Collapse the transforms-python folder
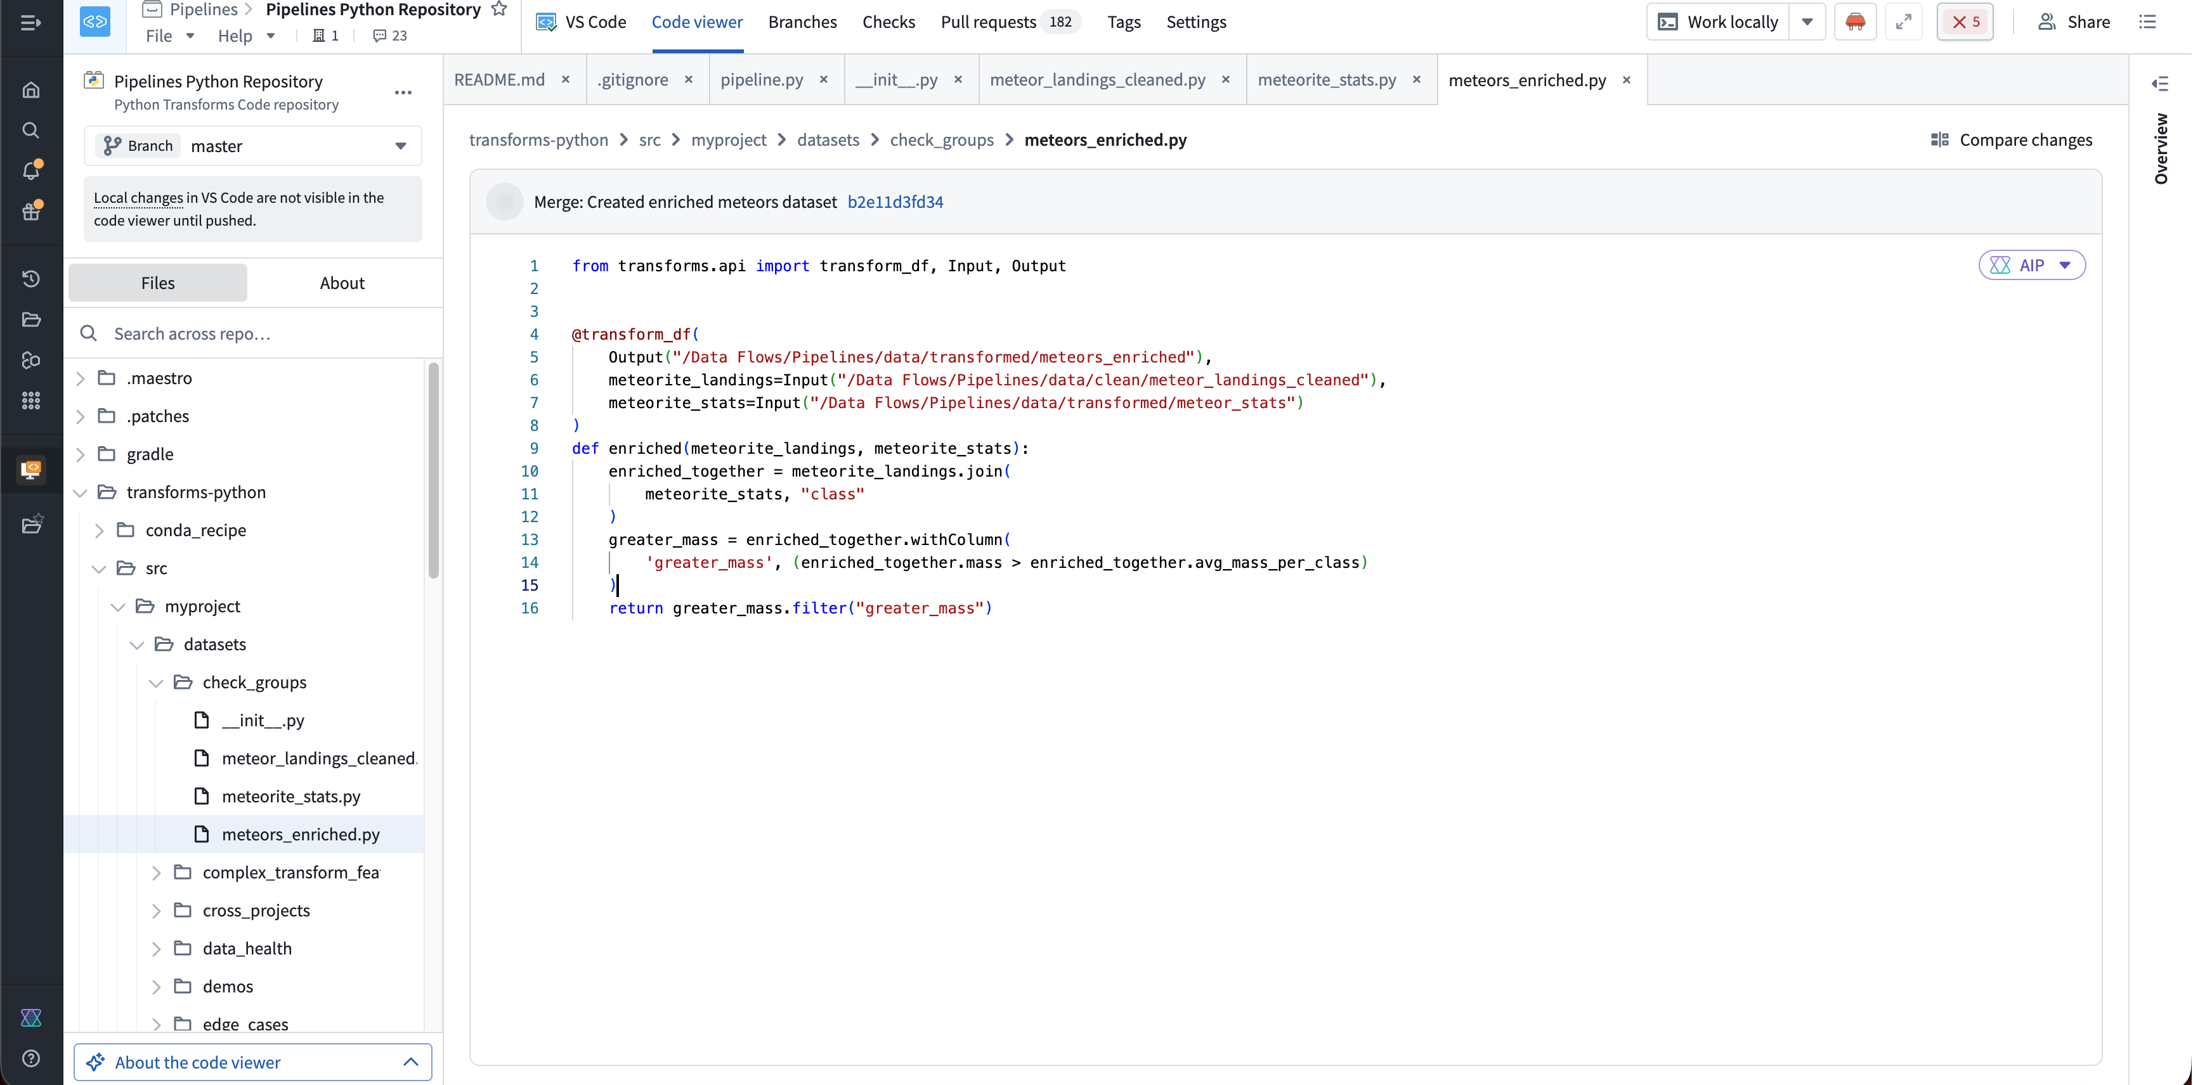This screenshot has height=1085, width=2193. (x=80, y=492)
